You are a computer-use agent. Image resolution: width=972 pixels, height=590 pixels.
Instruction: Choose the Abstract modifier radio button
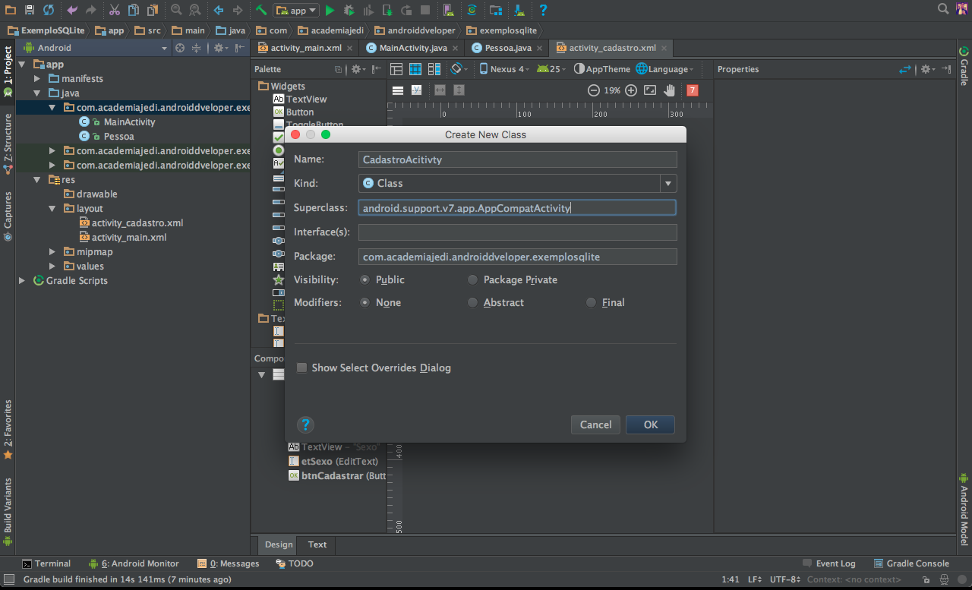[x=473, y=302]
